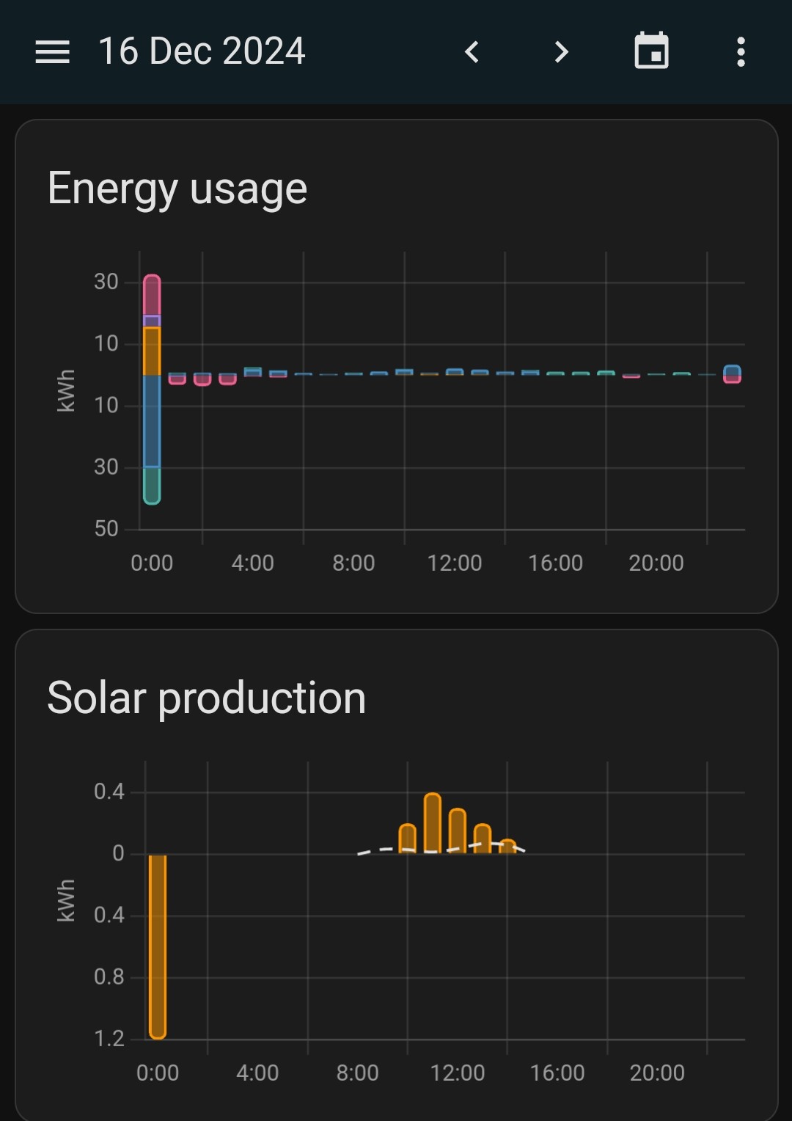Select the purple segment in 0:00 energy bar
The width and height of the screenshot is (792, 1121).
point(152,321)
